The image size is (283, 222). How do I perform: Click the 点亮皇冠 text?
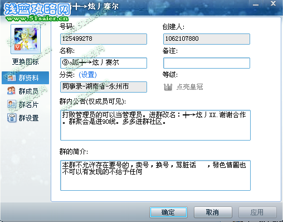pos(189,87)
